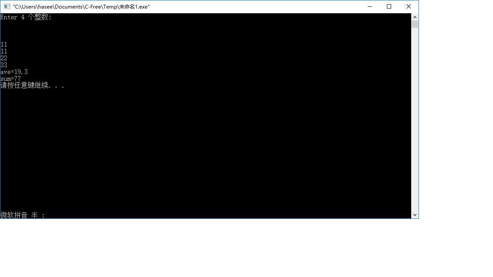The image size is (493, 277).
Task: Minimize the console window
Action: pos(370,6)
